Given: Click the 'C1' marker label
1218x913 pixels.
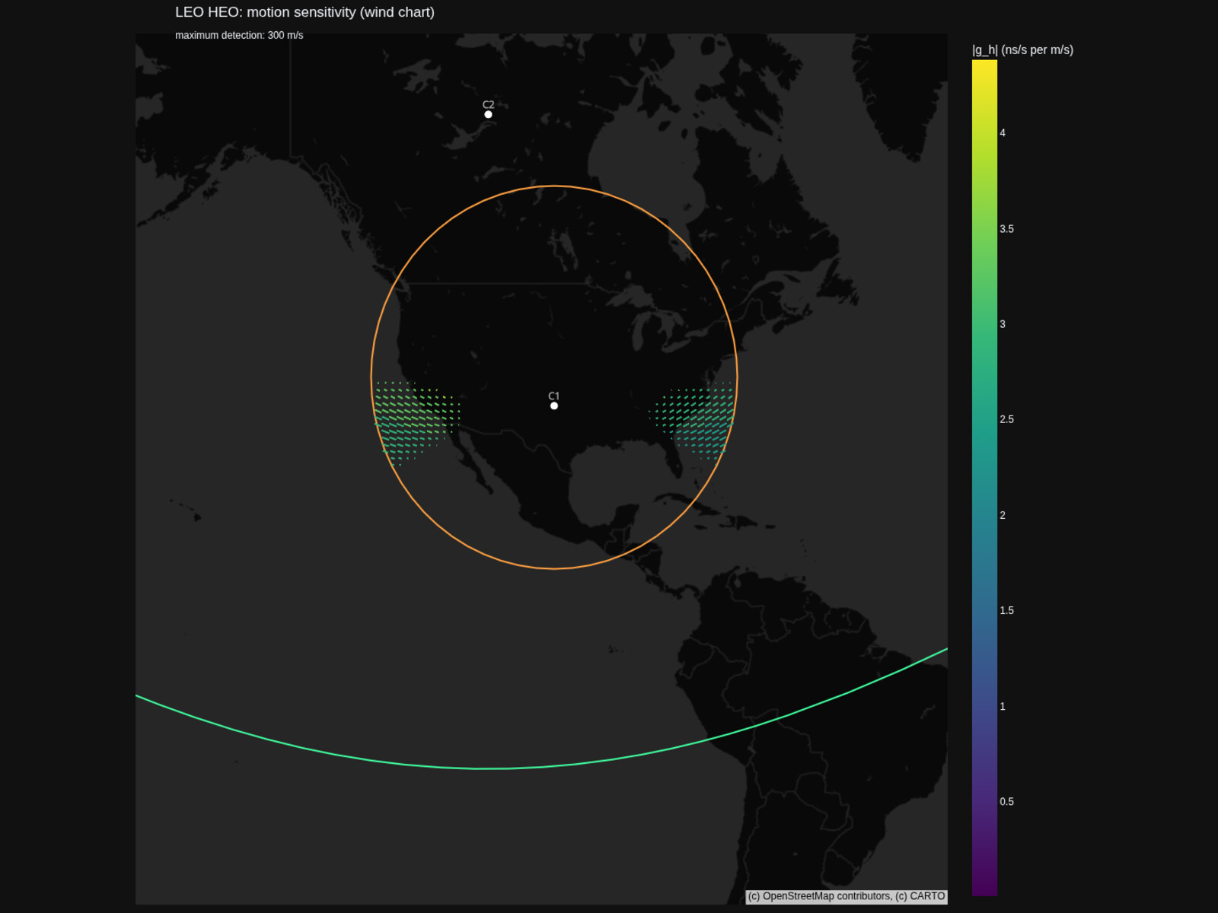Looking at the screenshot, I should point(553,396).
